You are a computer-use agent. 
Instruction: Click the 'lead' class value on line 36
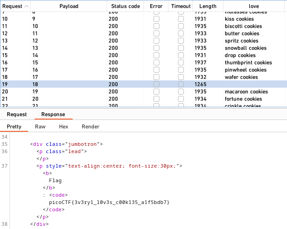point(74,151)
